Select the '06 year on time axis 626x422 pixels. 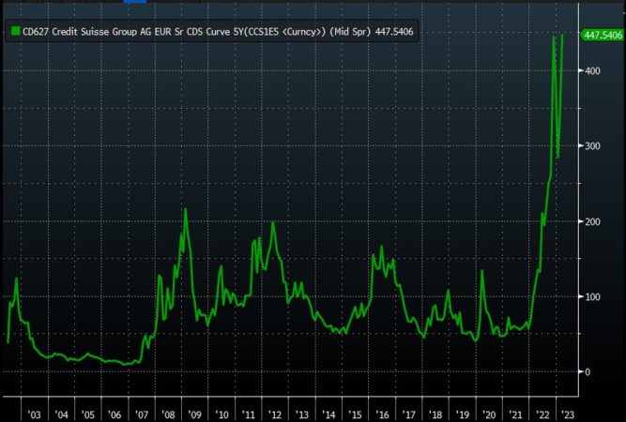(115, 414)
